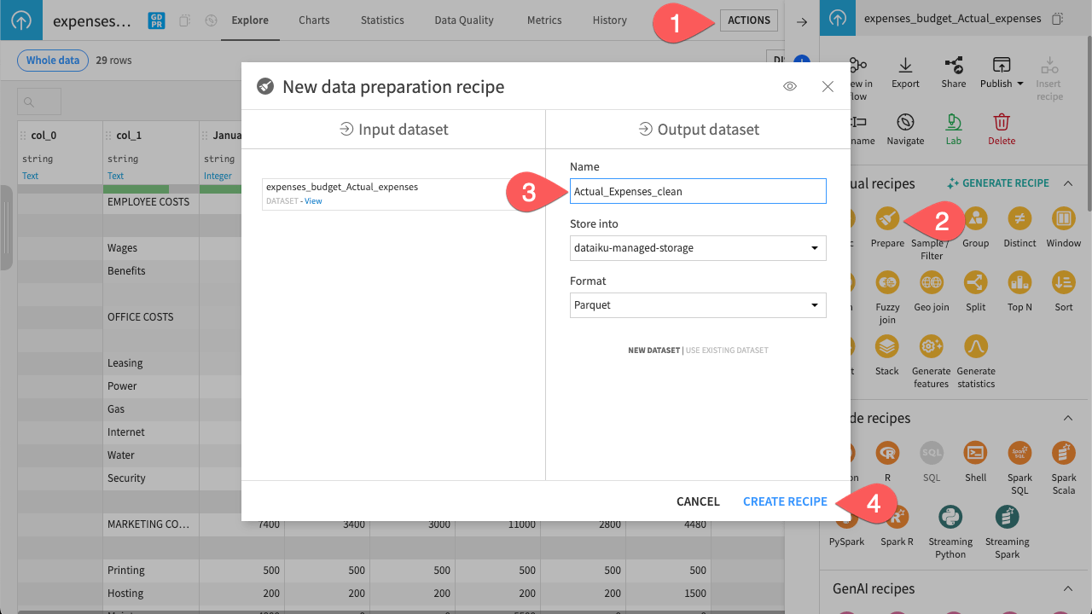Toggle the recipe preview eye icon

pos(789,85)
